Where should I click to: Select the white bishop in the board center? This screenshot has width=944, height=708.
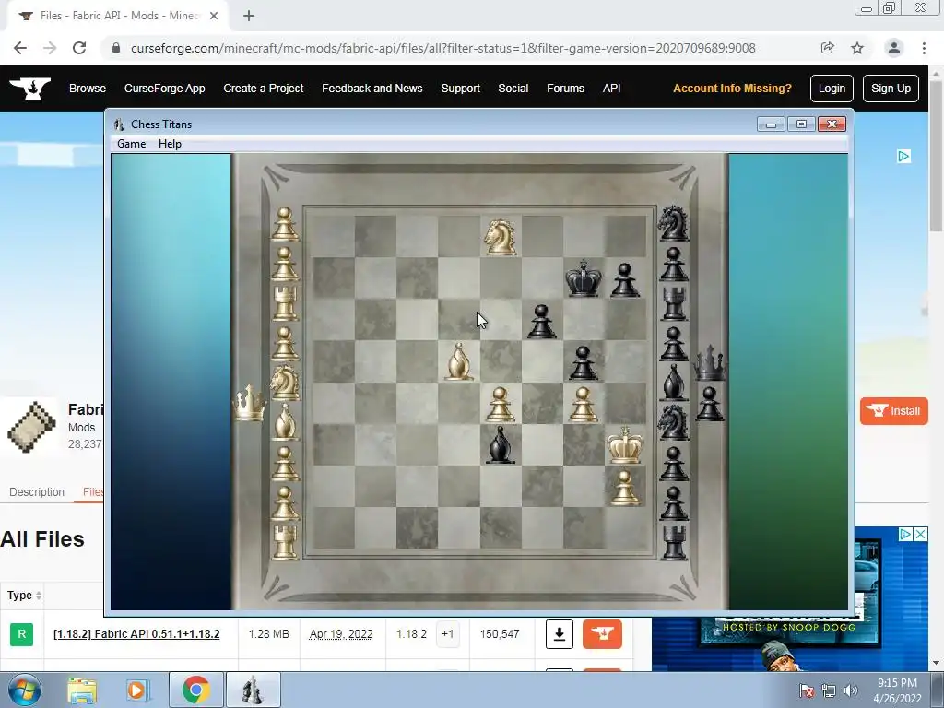tap(459, 361)
